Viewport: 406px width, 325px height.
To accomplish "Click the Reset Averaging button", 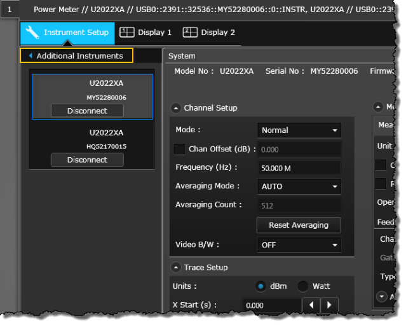I will (299, 225).
